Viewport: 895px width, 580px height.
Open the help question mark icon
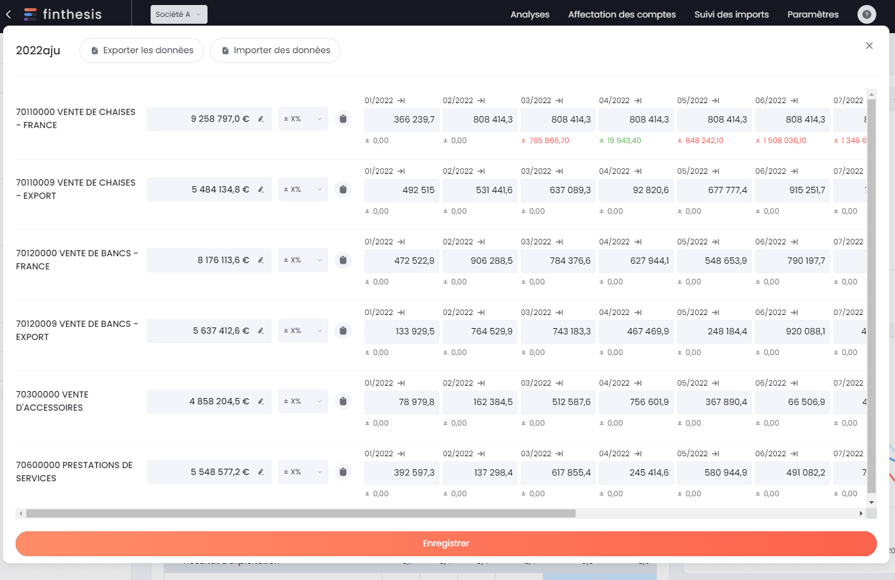point(866,14)
